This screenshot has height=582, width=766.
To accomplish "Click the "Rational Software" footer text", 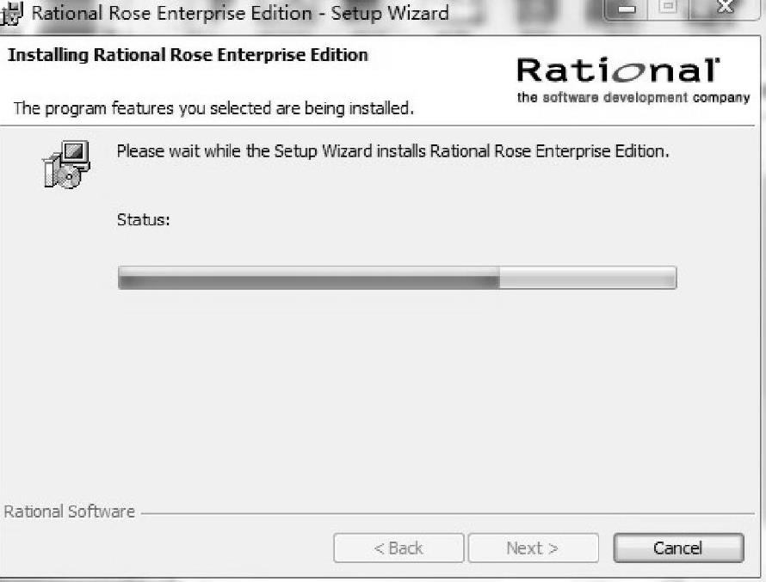I will click(70, 512).
